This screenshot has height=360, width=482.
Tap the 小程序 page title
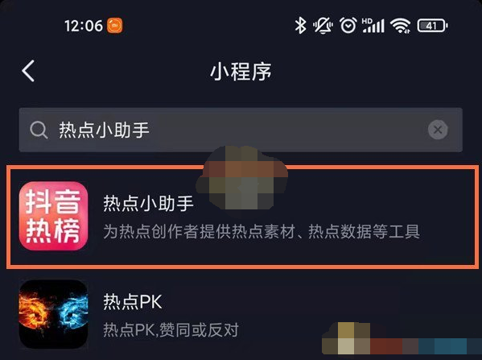pos(241,72)
